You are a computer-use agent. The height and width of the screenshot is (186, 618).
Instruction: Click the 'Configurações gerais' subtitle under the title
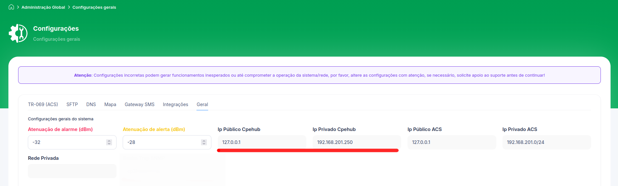[x=57, y=39]
